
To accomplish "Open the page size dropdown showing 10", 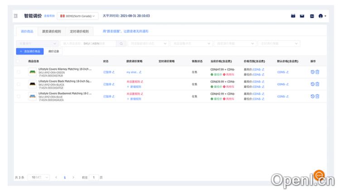I will click(39, 177).
